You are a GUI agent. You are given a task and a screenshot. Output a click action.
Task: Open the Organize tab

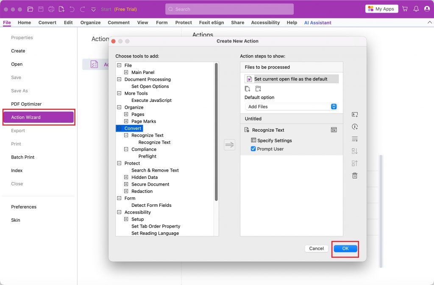(91, 23)
